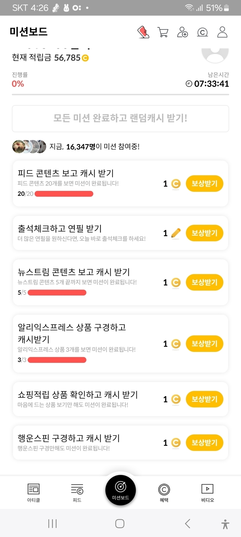Tap the invite friend icon
The image size is (241, 537).
coord(182,32)
